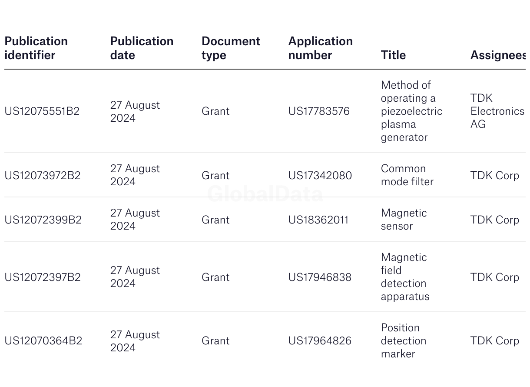
Task: Select application number US17946838
Action: pos(320,277)
